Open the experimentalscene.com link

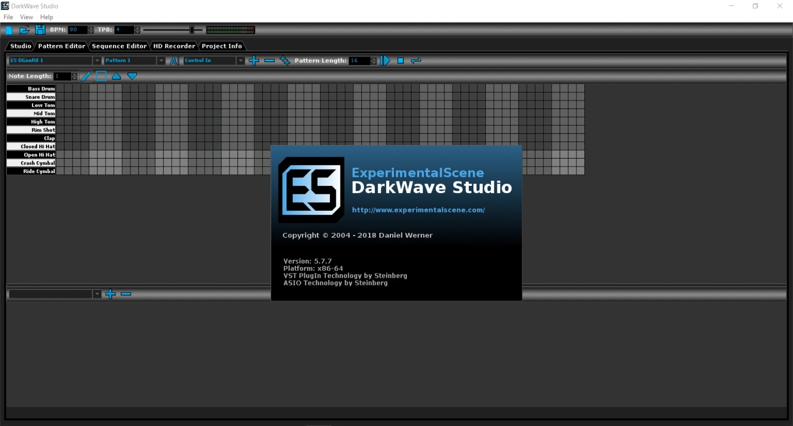(x=418, y=210)
